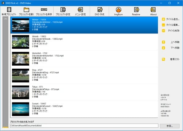Viewport: 183px width, 131px height.
Task: Start DVD 作成 create DVD icon
Action: [x=100, y=10]
